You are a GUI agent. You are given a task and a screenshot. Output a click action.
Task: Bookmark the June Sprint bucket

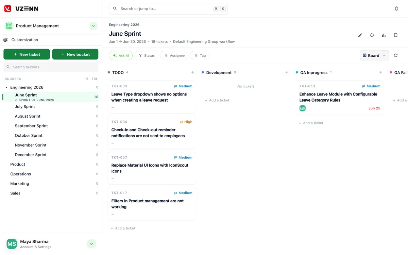[396, 35]
